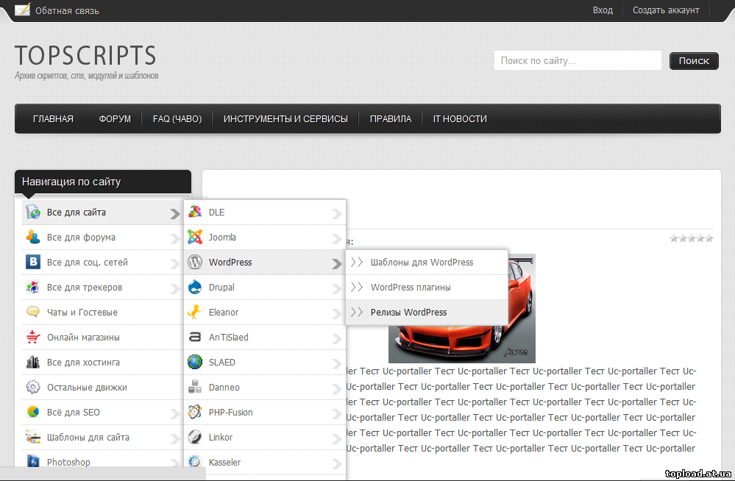Click the SLAED globe icon

pos(195,362)
